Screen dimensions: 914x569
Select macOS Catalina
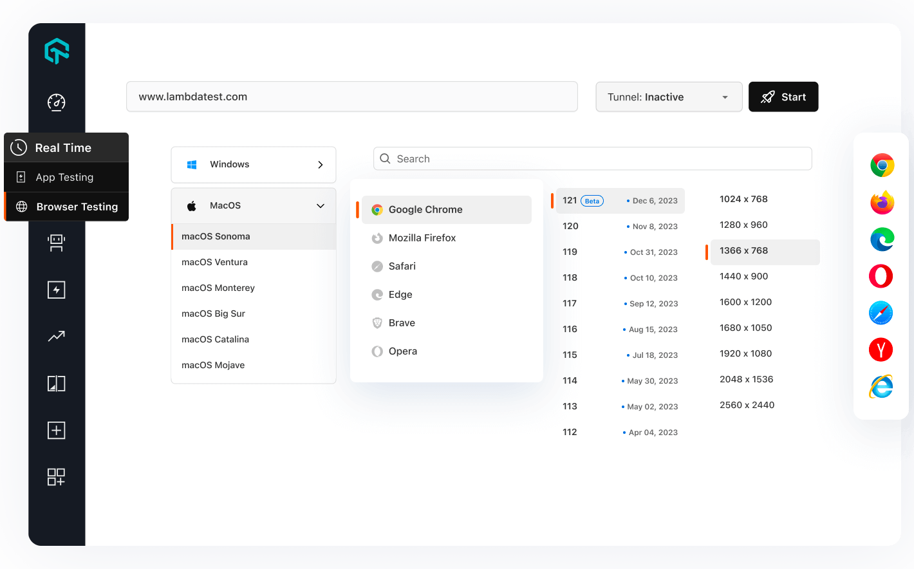click(254, 339)
